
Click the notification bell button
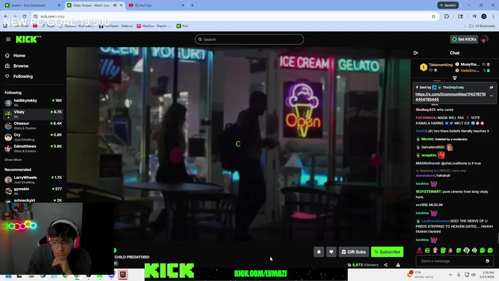coord(319,252)
